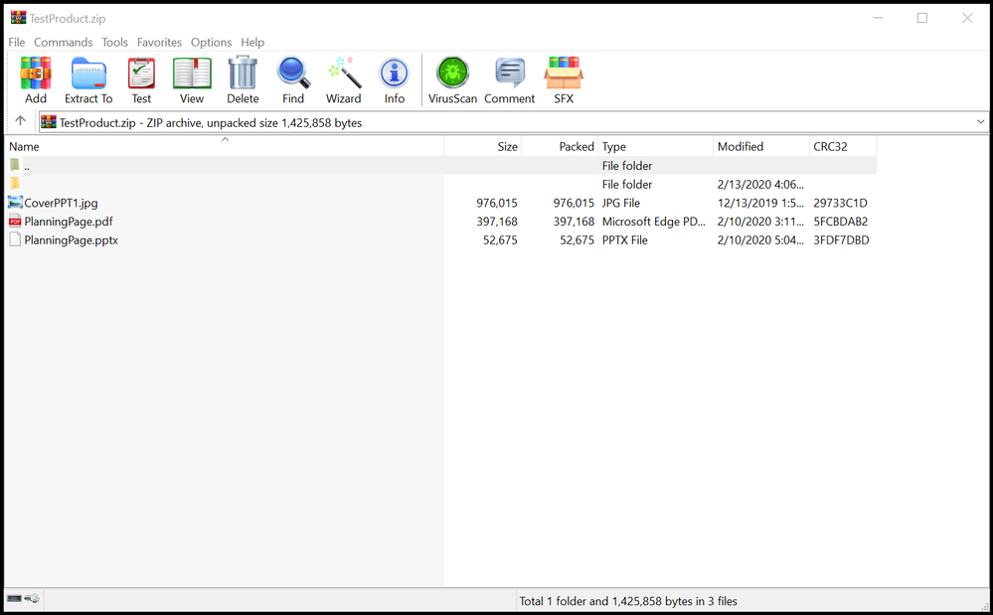The width and height of the screenshot is (993, 615).
Task: Start VirusScan on the archive
Action: pyautogui.click(x=452, y=79)
